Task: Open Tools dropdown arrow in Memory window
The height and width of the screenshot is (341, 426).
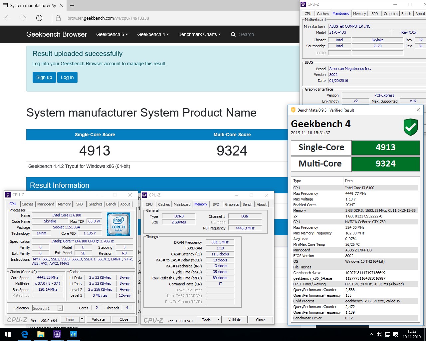Action: click(218, 320)
